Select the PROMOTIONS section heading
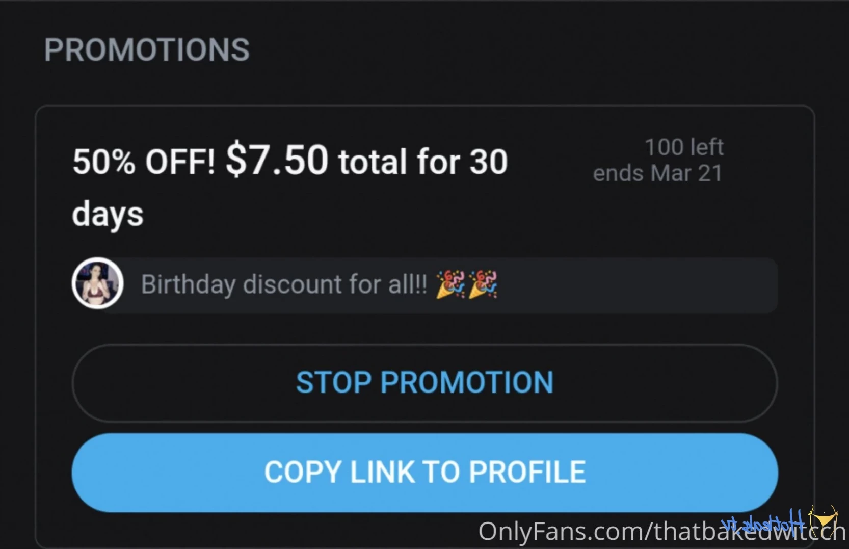 tap(147, 50)
